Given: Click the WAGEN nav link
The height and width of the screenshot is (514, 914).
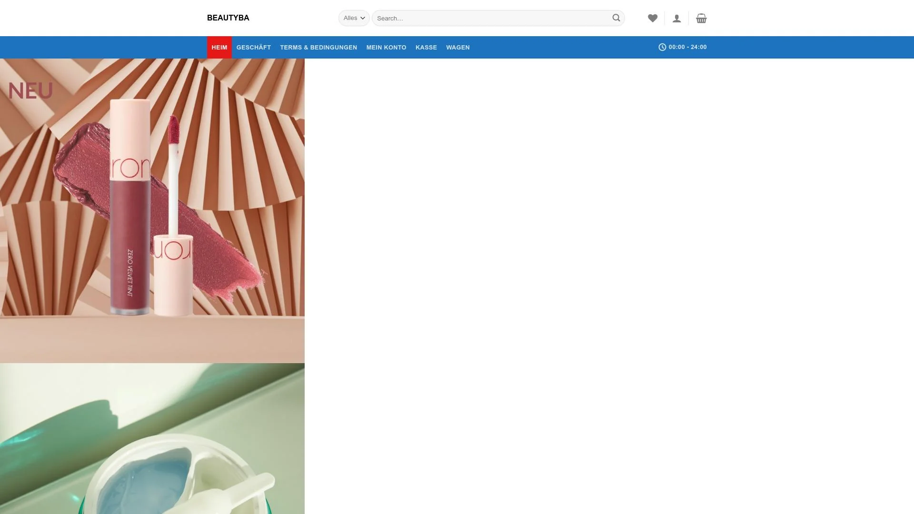Looking at the screenshot, I should (x=457, y=47).
